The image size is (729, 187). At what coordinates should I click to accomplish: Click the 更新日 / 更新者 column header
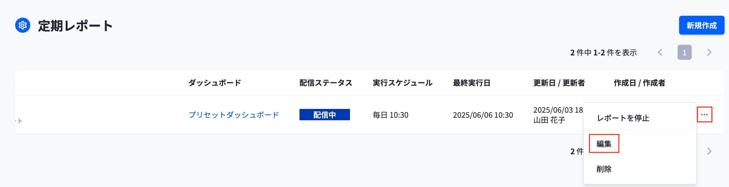[x=559, y=83]
